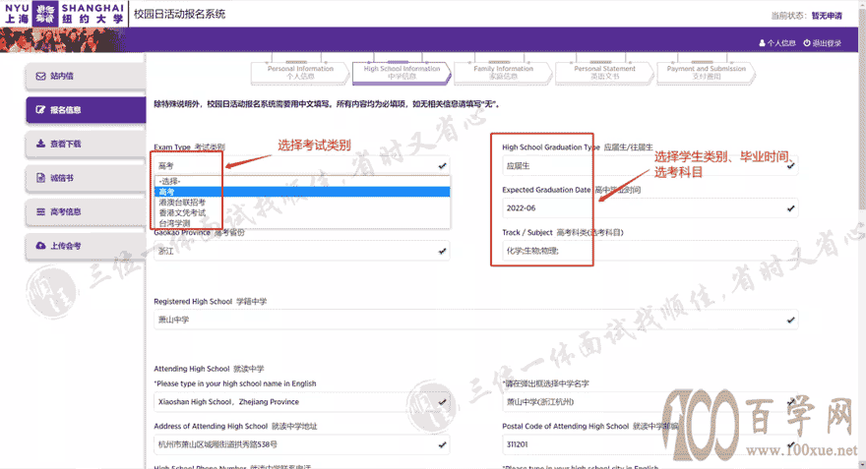Click the power icon beside 退出登录
This screenshot has width=866, height=469.
click(807, 43)
